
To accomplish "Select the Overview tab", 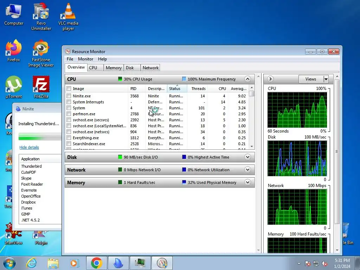I will pyautogui.click(x=76, y=67).
